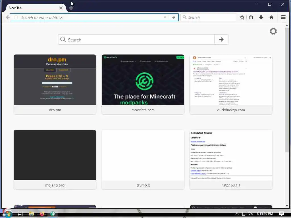This screenshot has height=218, width=291.
Task: Click the dro.pm label text
Action: click(55, 110)
